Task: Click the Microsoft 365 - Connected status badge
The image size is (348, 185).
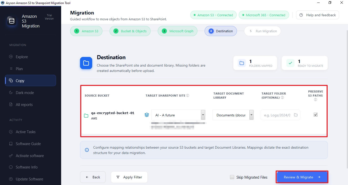Action: click(x=264, y=15)
